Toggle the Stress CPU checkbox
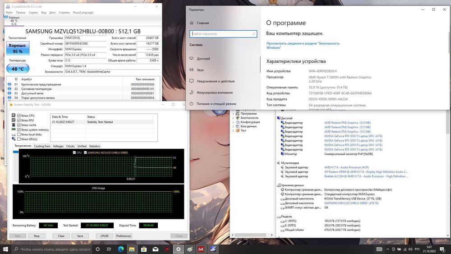The height and width of the screenshot is (254, 451). 19,115
